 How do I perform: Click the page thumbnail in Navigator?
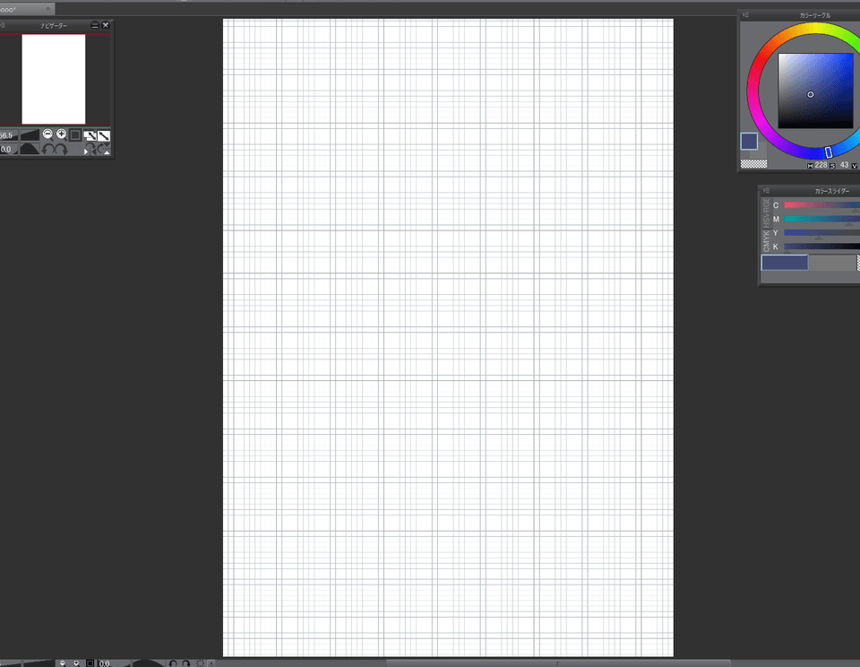click(x=54, y=79)
